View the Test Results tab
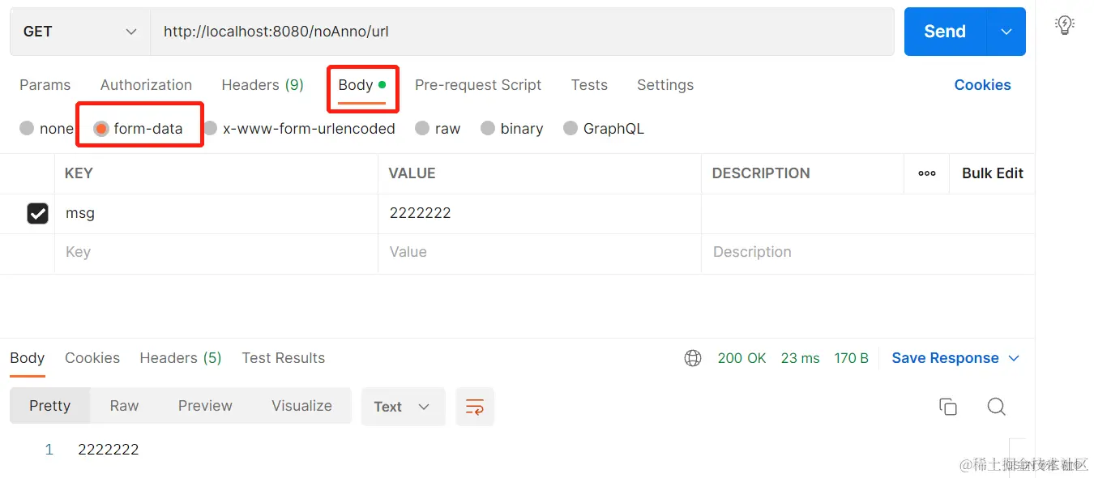1094x478 pixels. 284,358
